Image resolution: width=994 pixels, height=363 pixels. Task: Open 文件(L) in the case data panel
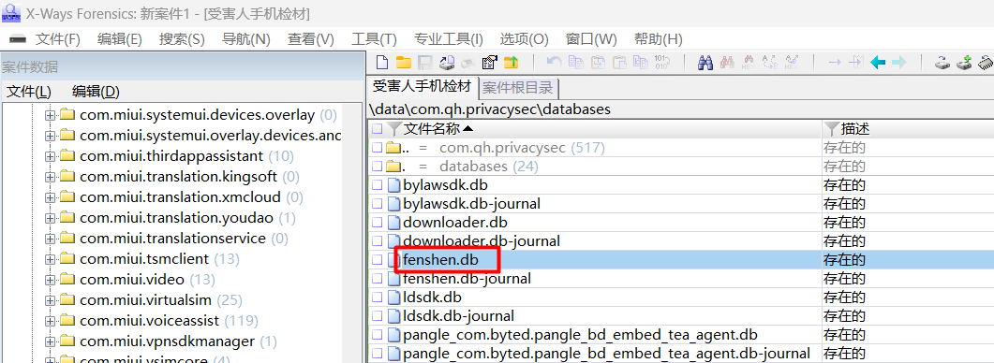click(x=28, y=92)
